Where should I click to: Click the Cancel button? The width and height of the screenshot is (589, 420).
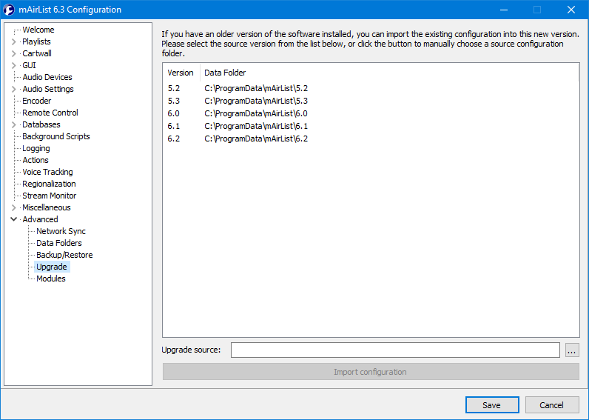551,405
